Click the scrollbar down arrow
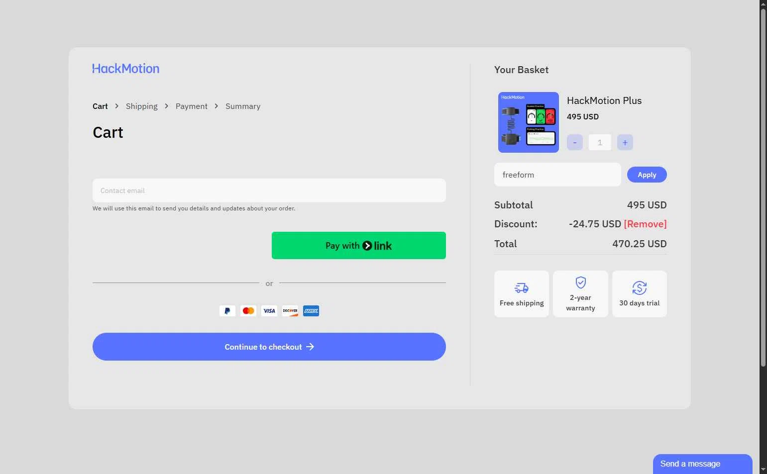Screen dimensions: 767x474 [x=763, y=469]
